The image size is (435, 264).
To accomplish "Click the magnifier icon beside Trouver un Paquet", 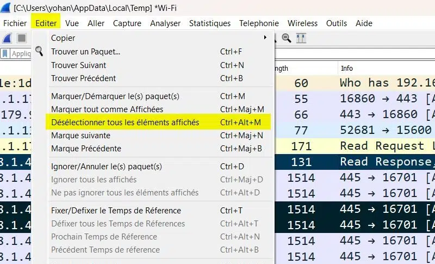I will [39, 51].
